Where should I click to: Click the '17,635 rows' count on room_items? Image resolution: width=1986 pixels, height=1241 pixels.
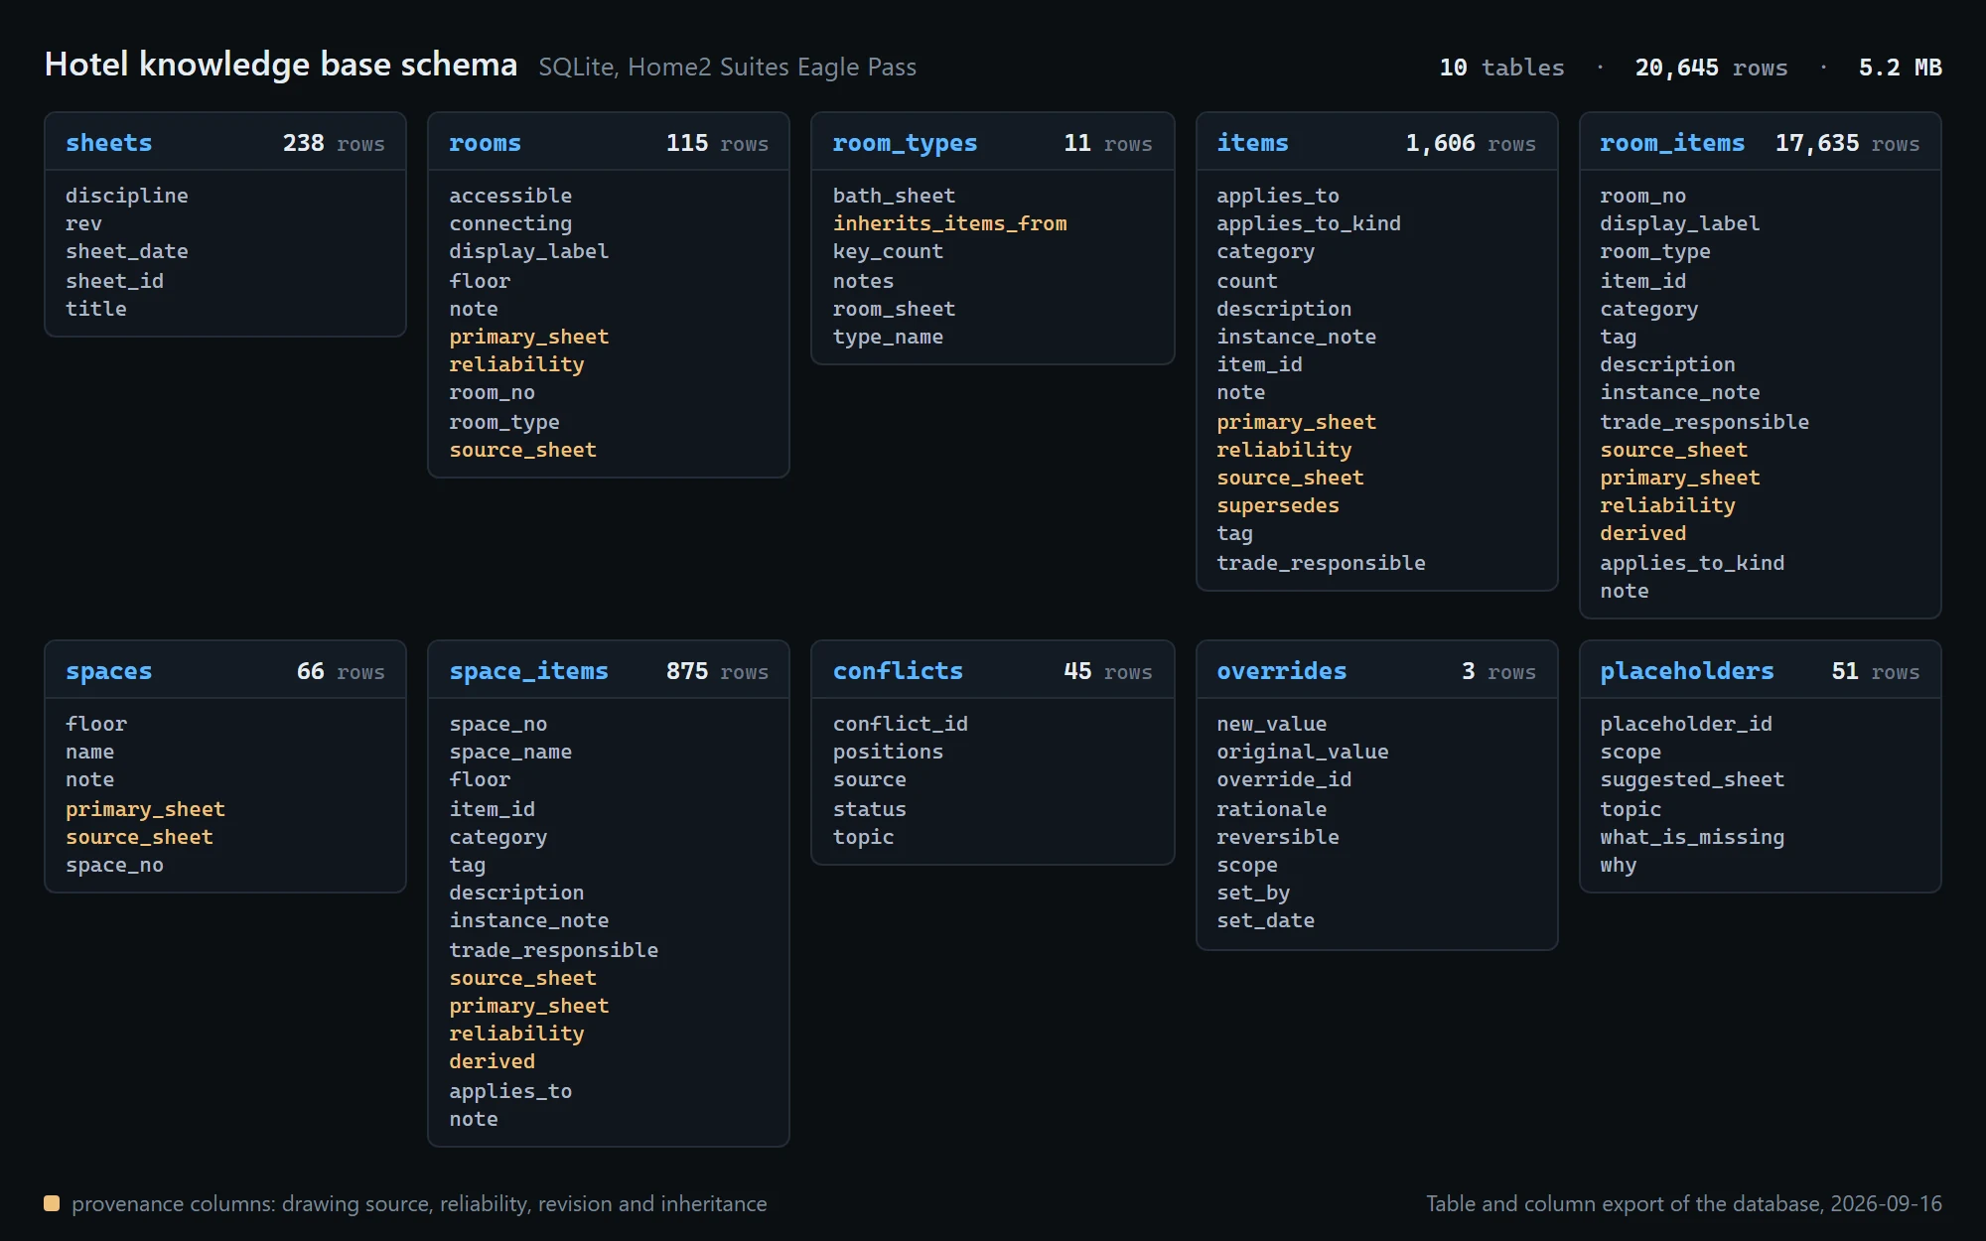point(1847,144)
